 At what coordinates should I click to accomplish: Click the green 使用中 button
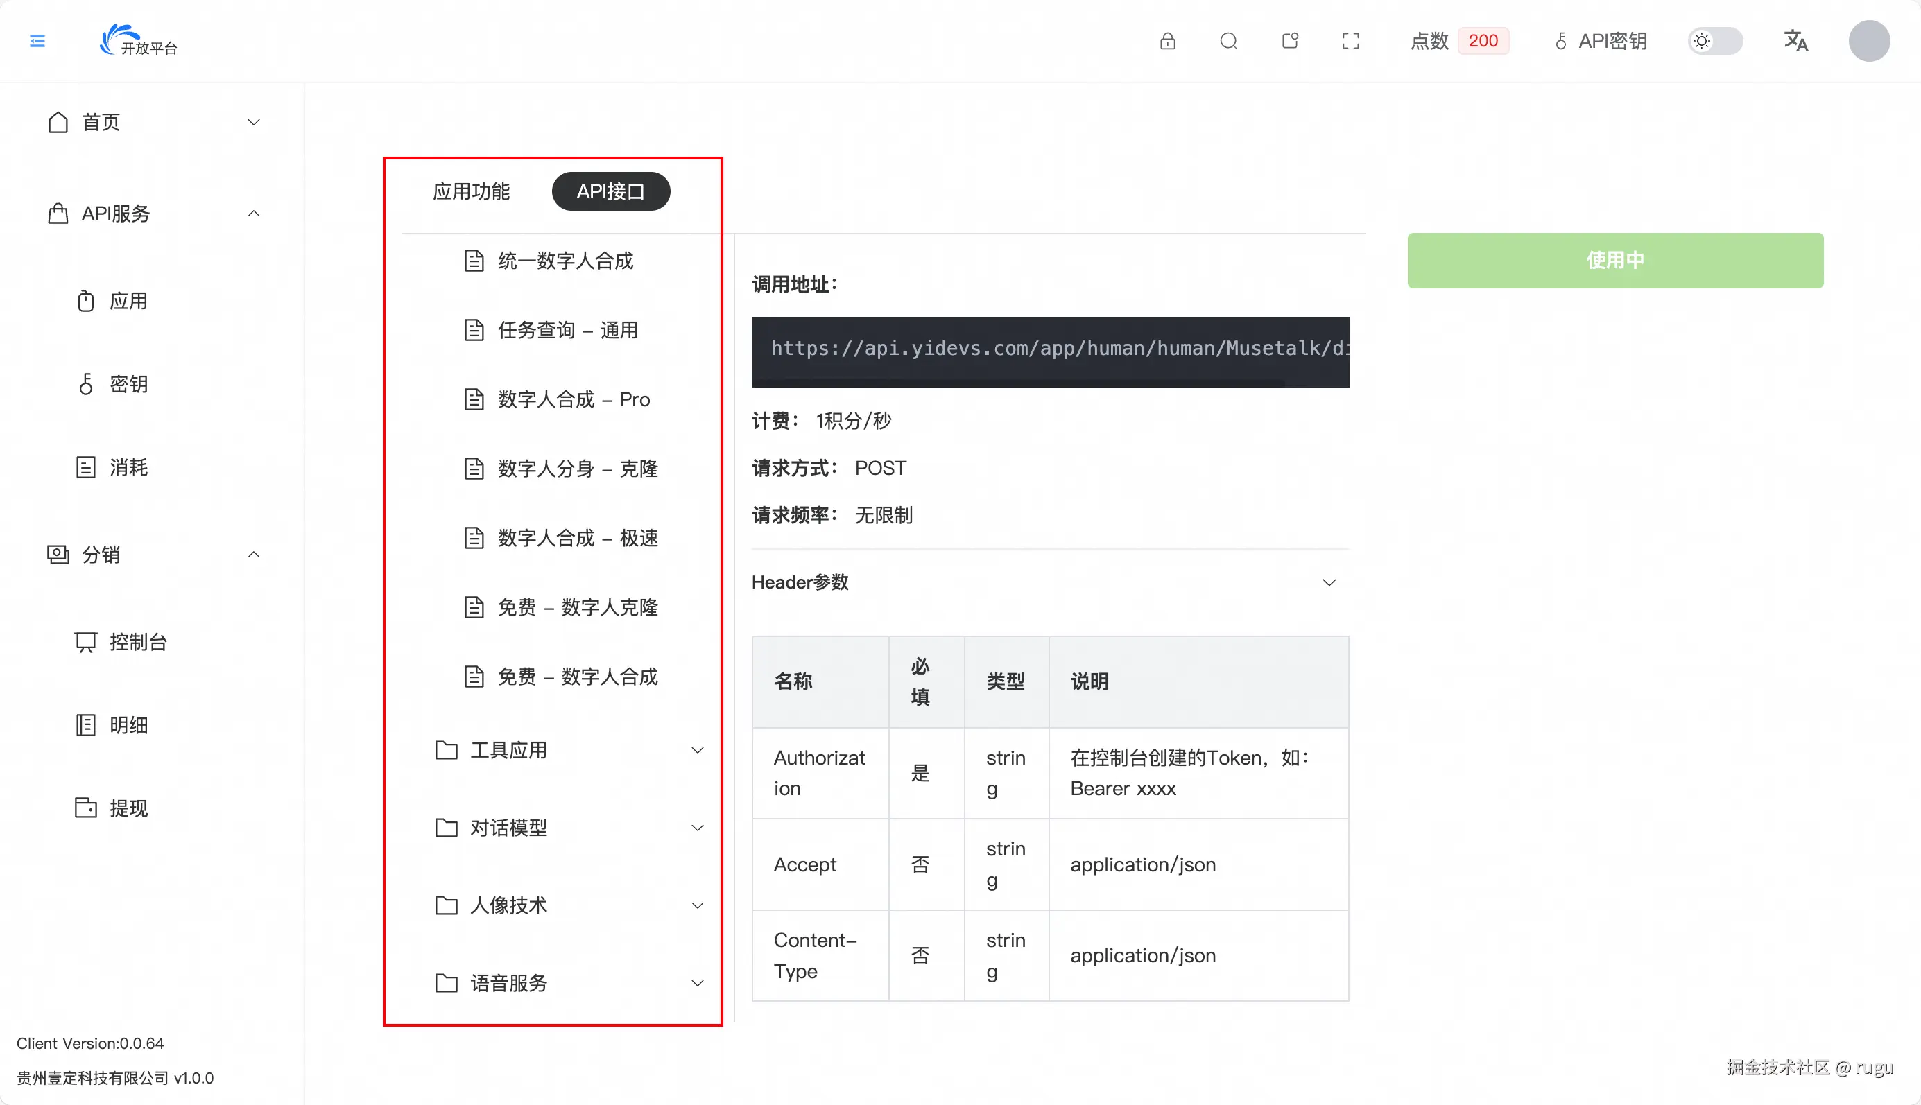pos(1614,261)
